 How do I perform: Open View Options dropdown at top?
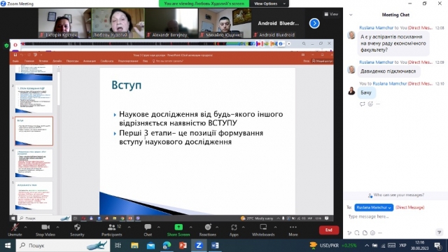[269, 3]
